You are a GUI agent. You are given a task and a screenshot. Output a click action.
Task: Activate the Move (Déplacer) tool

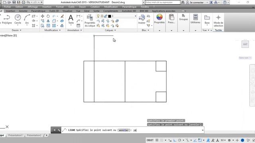43,16
